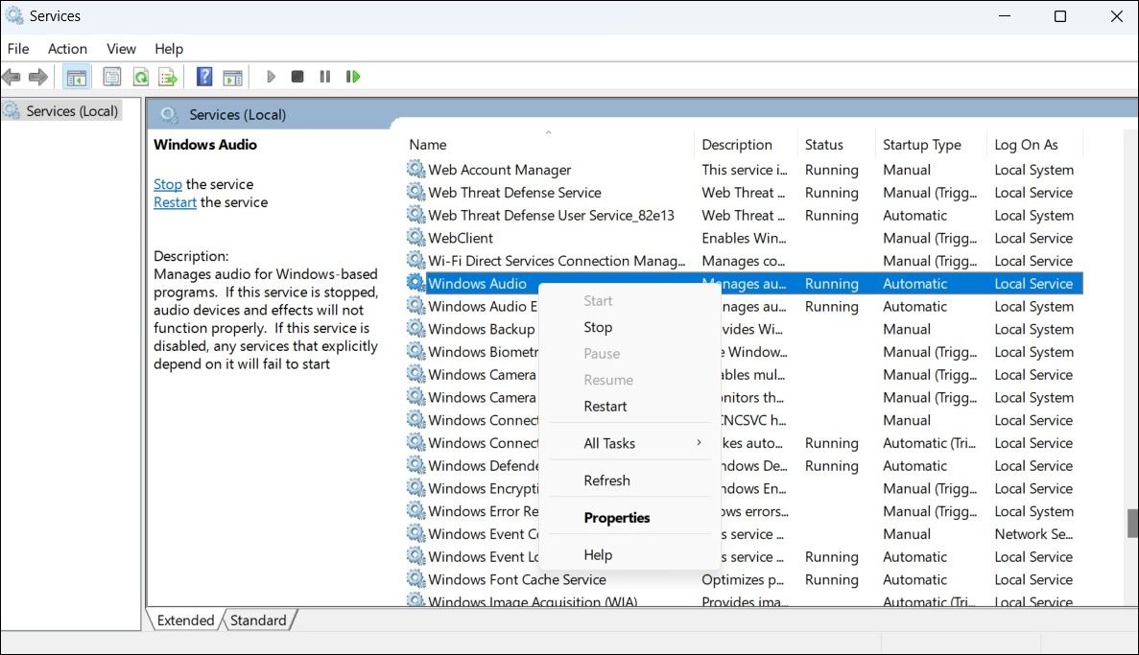Click the Back navigation arrow icon
The height and width of the screenshot is (655, 1139).
point(12,76)
